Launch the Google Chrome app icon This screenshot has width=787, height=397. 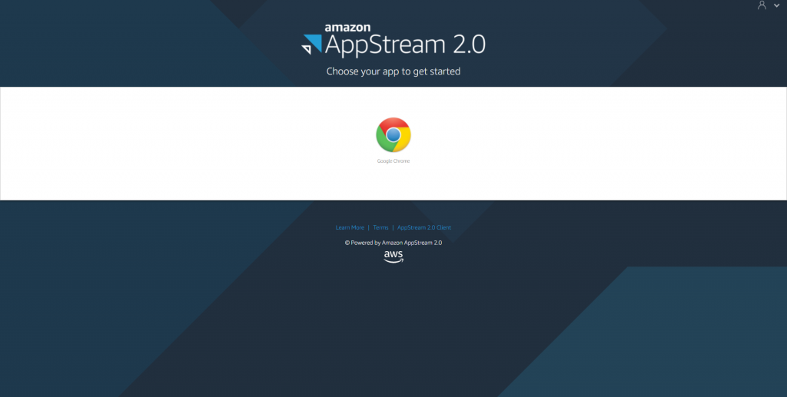point(393,135)
